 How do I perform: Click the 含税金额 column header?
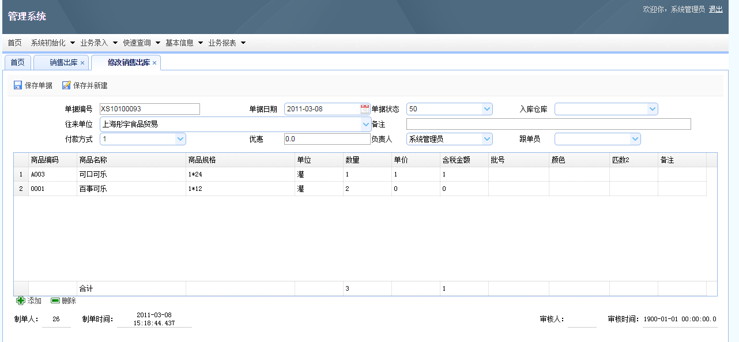tap(464, 160)
